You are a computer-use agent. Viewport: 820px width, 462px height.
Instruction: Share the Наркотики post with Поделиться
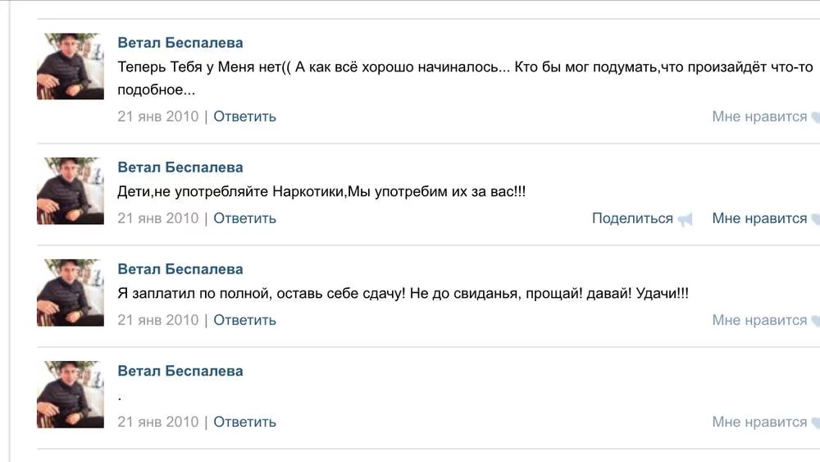[632, 218]
